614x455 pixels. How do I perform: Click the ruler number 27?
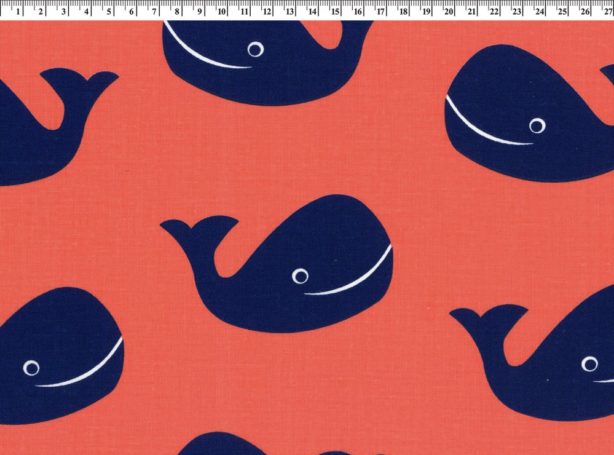pos(608,12)
